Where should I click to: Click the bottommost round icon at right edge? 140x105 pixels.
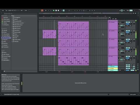(x=138, y=70)
